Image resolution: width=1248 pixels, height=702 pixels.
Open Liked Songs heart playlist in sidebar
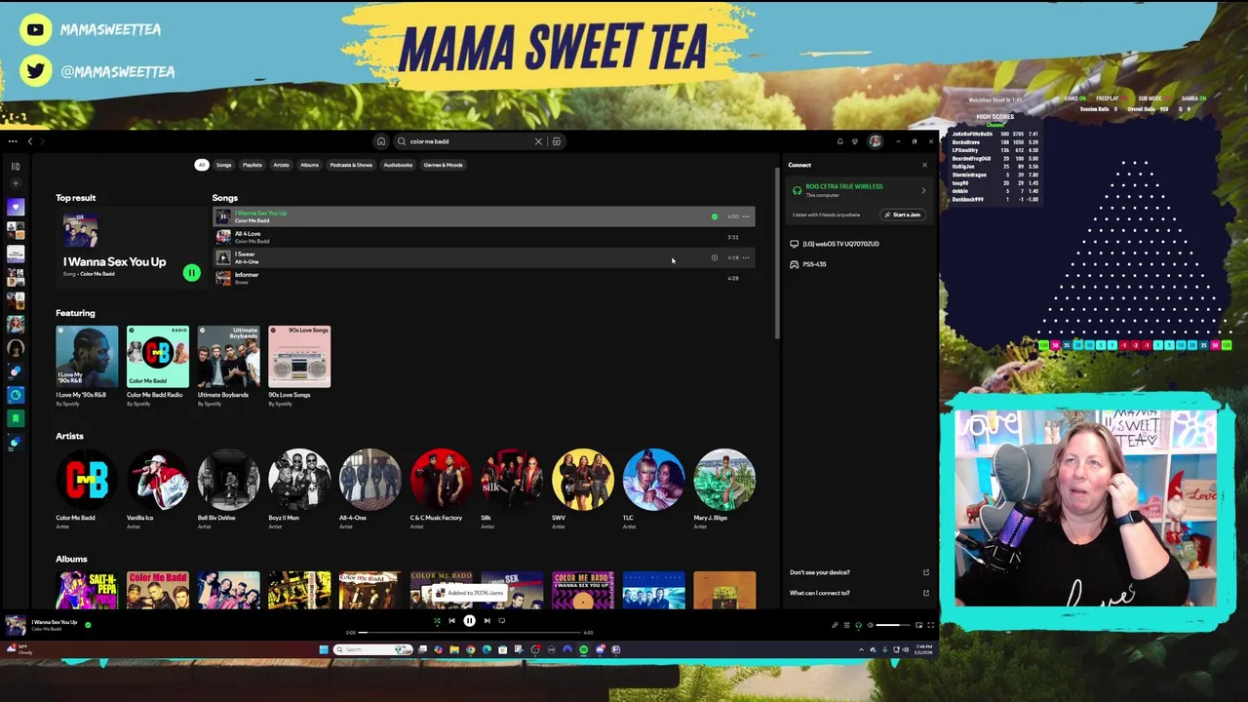(x=16, y=207)
